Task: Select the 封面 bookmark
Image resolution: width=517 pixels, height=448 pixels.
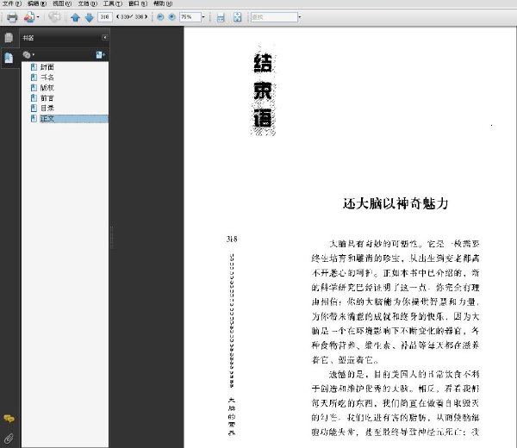Action: pos(47,67)
